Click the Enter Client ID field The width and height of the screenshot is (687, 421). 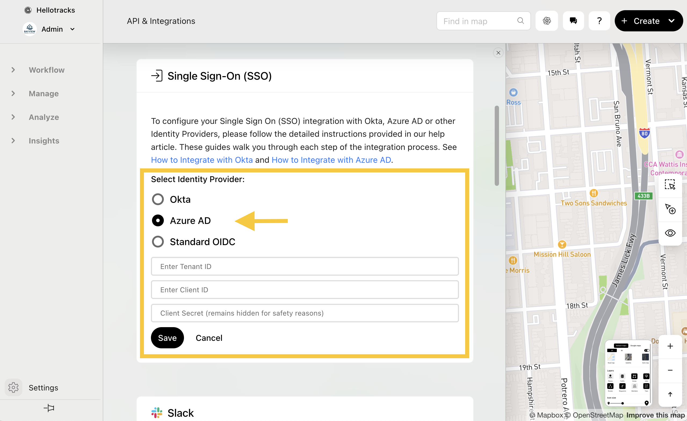coord(305,290)
